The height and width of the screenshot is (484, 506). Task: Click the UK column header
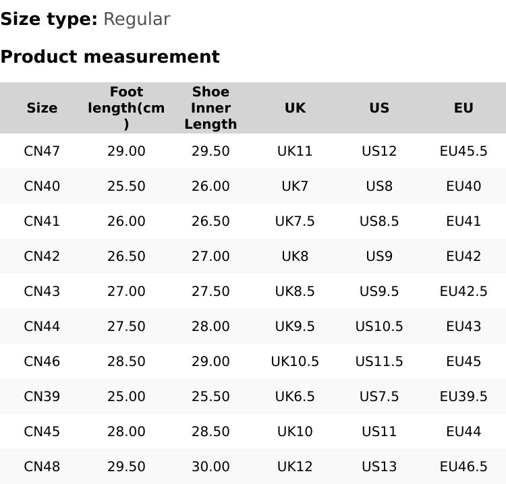point(295,108)
